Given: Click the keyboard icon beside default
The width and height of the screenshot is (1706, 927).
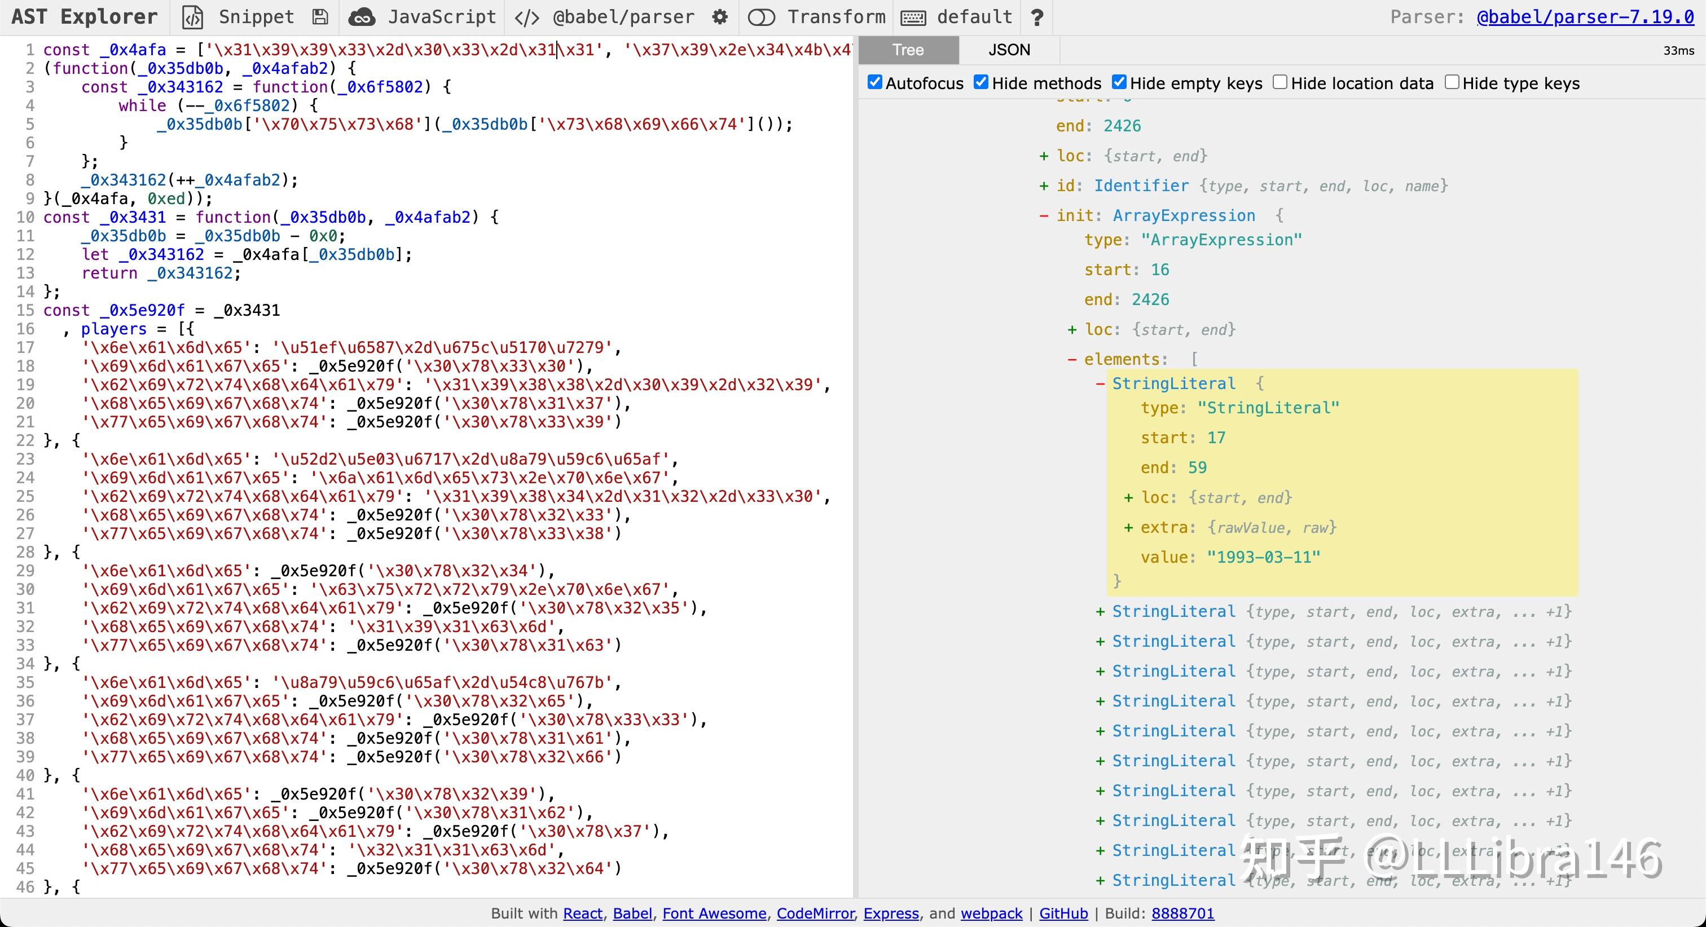Looking at the screenshot, I should (x=913, y=17).
